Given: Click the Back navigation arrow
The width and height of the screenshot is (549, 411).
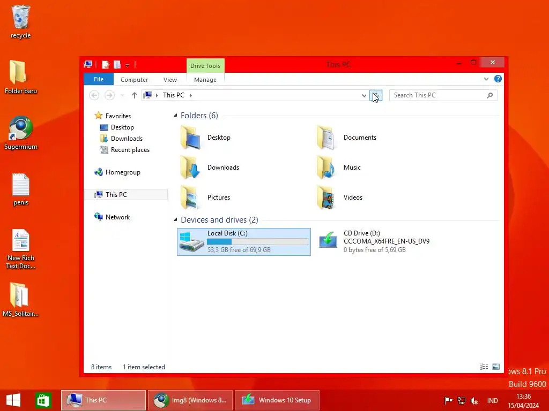Looking at the screenshot, I should [x=94, y=95].
